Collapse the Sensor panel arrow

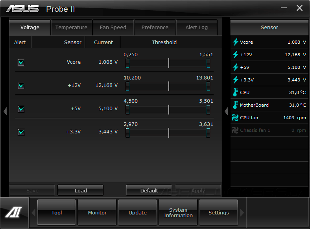pyautogui.click(x=226, y=111)
